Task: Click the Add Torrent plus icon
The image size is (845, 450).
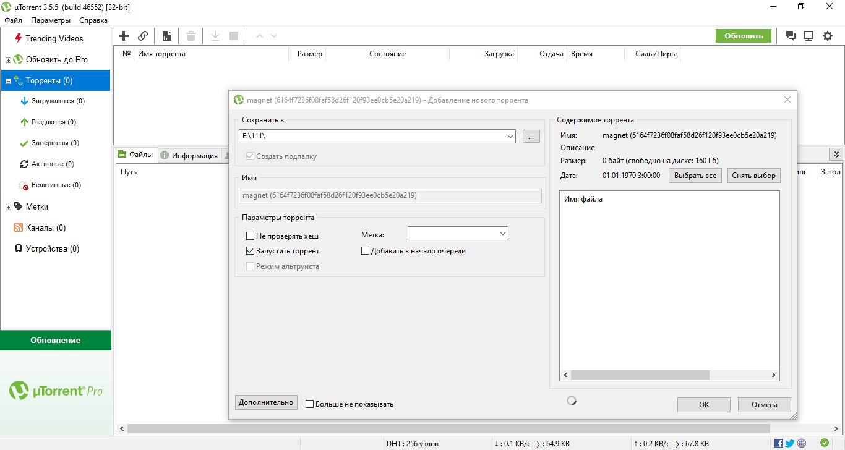Action: pyautogui.click(x=124, y=36)
